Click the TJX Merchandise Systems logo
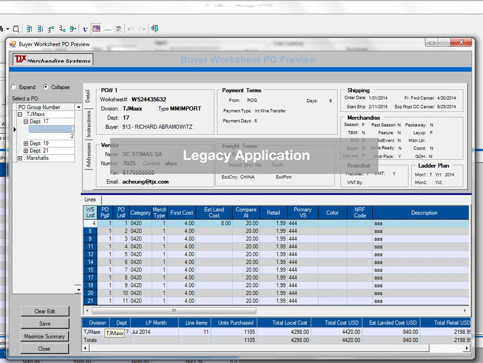The height and width of the screenshot is (363, 483). [x=53, y=59]
